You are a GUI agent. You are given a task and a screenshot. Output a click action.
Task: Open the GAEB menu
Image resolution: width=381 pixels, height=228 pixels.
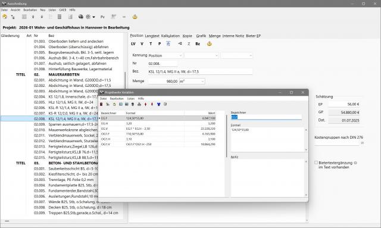[x=63, y=10]
